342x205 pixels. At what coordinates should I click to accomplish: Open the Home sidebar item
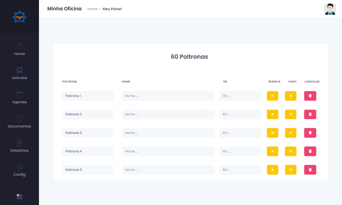click(19, 50)
